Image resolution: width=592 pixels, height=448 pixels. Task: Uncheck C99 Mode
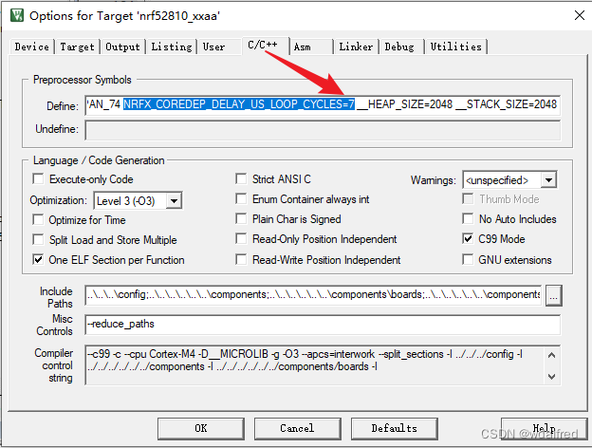click(x=468, y=239)
